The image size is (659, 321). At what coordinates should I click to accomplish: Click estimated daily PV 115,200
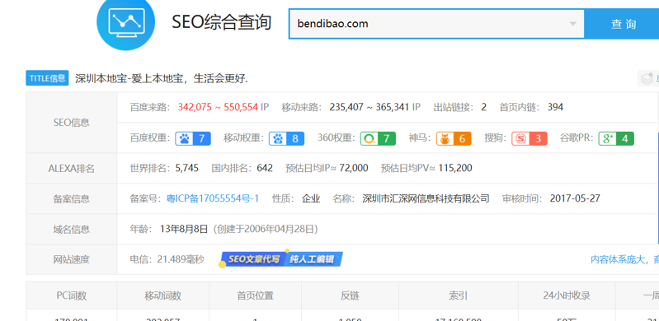pos(455,168)
